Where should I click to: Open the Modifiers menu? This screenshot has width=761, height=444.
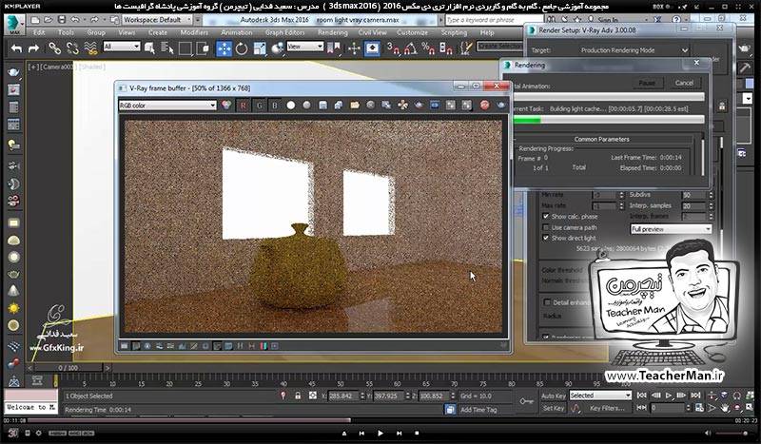(x=194, y=32)
